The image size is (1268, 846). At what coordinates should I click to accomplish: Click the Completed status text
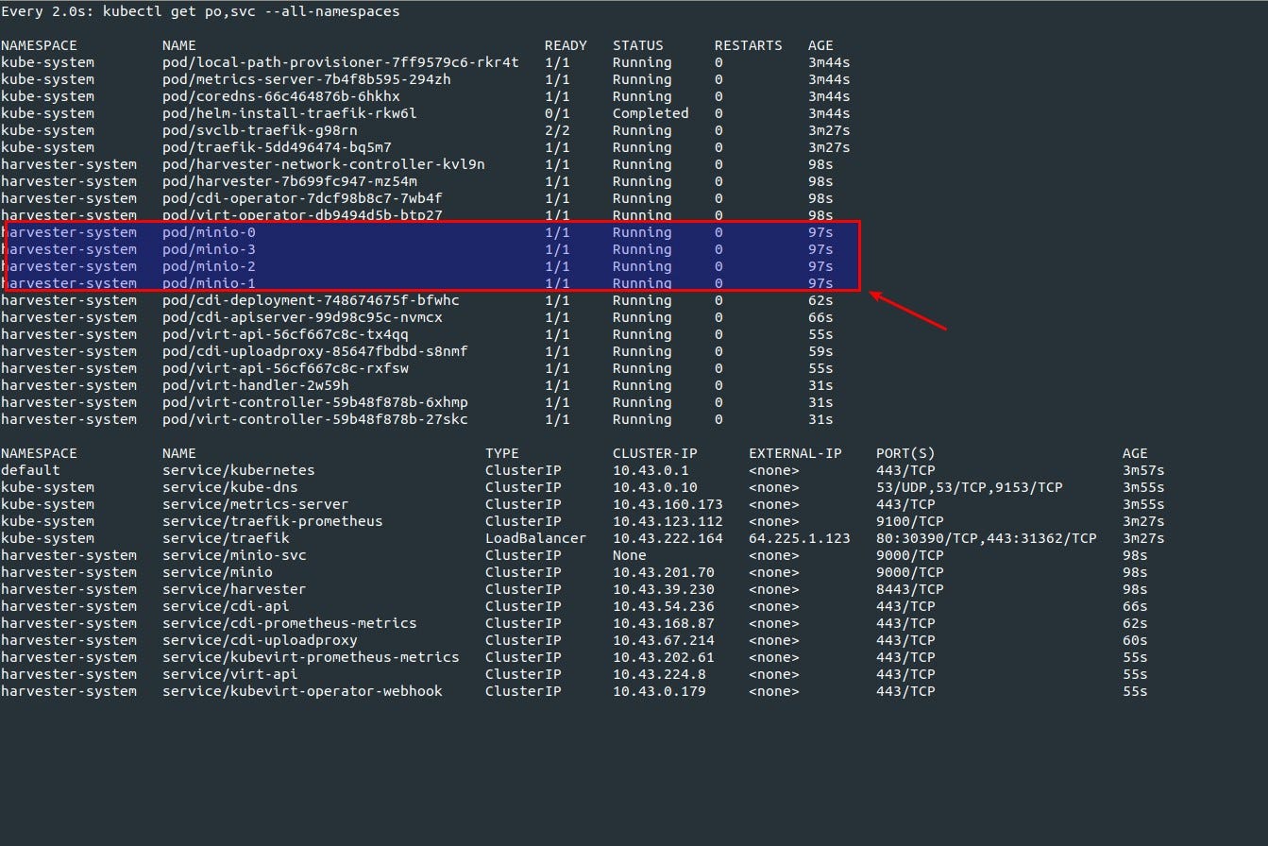[x=651, y=113]
